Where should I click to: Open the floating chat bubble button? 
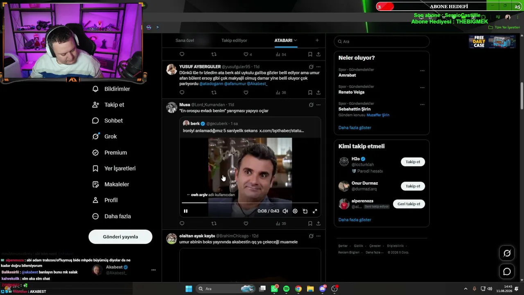tap(507, 271)
